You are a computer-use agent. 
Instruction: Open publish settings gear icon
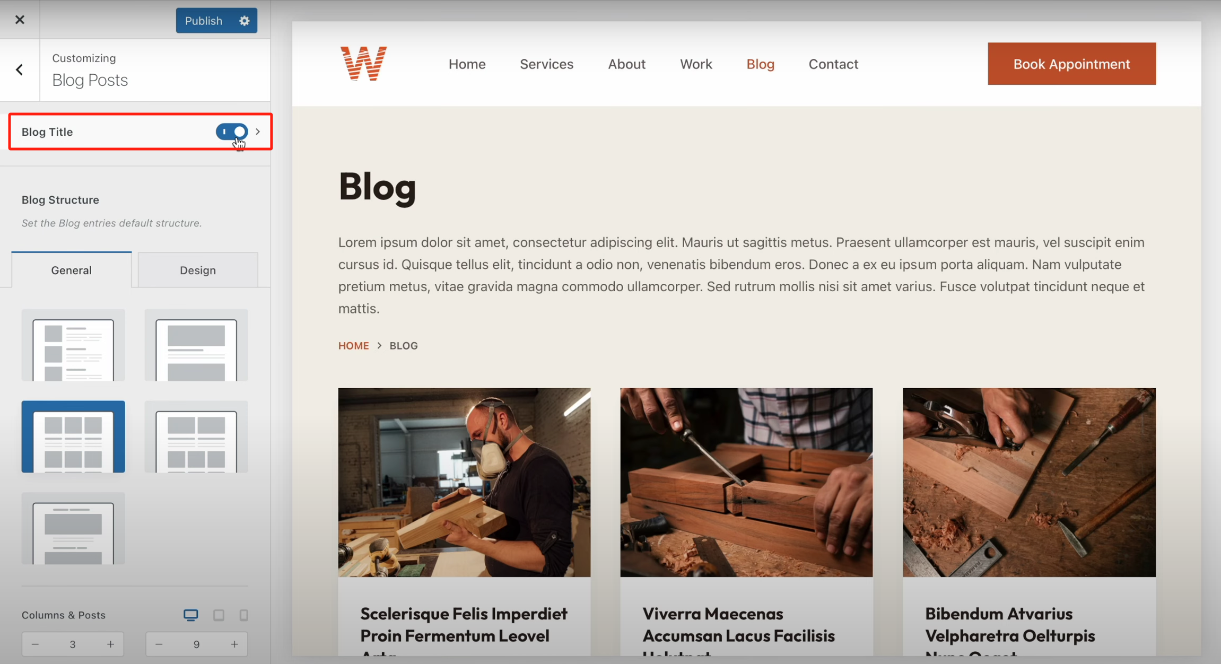point(244,21)
